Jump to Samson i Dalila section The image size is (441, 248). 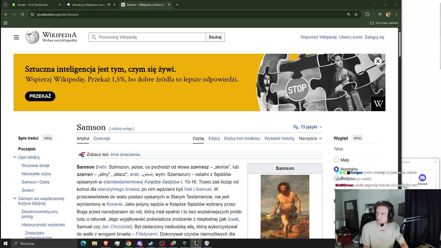pos(35,182)
